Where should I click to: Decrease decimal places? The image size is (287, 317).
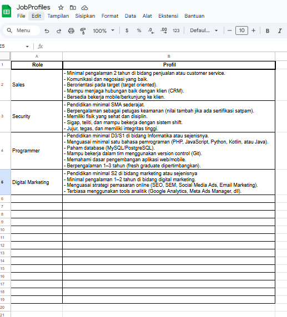coord(151,30)
